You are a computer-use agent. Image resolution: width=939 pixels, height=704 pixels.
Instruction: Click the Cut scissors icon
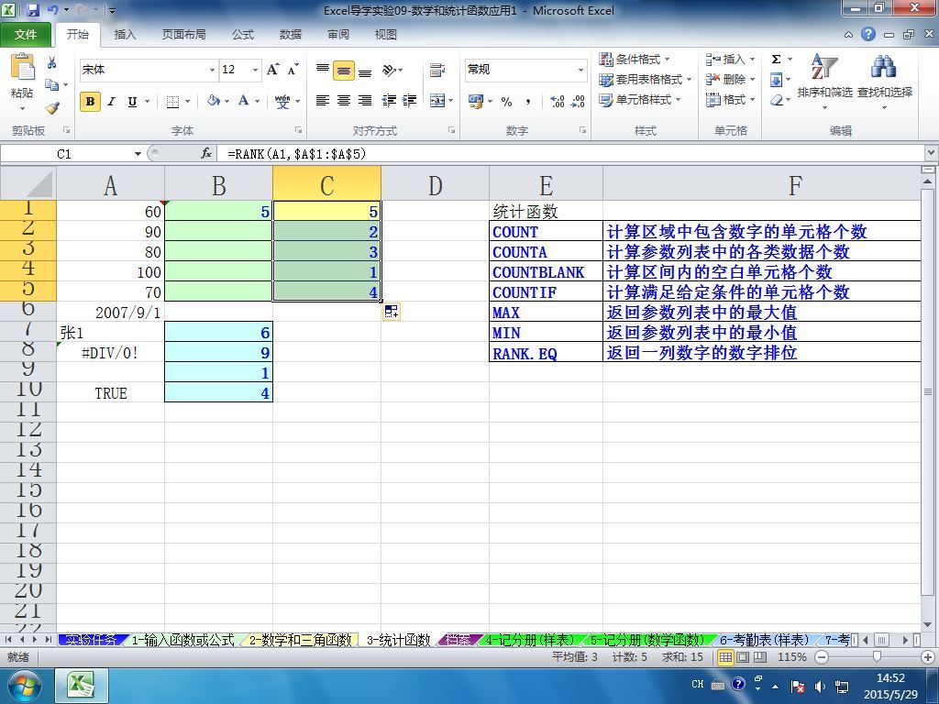pyautogui.click(x=52, y=62)
